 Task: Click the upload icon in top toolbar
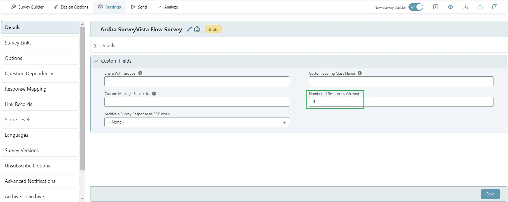click(480, 7)
